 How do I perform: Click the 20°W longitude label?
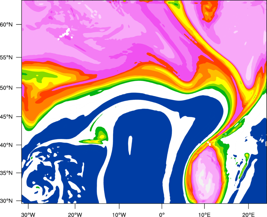75,215
